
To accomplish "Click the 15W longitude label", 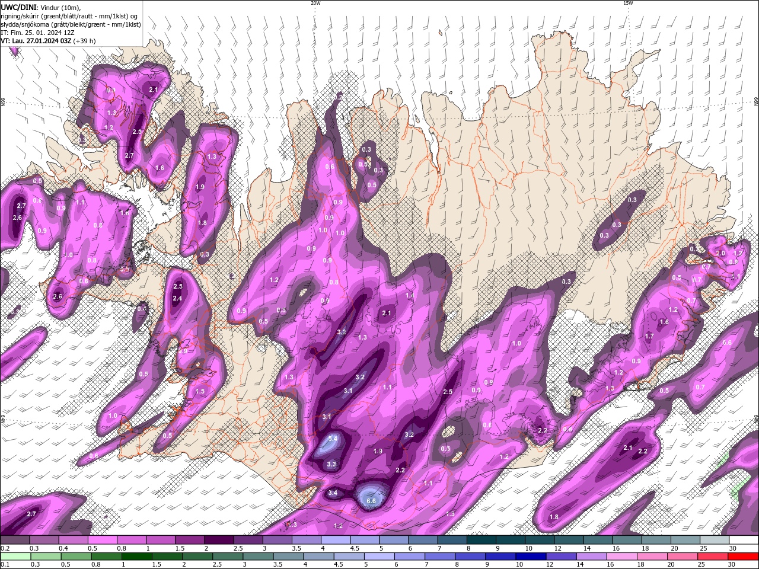I will [x=628, y=3].
